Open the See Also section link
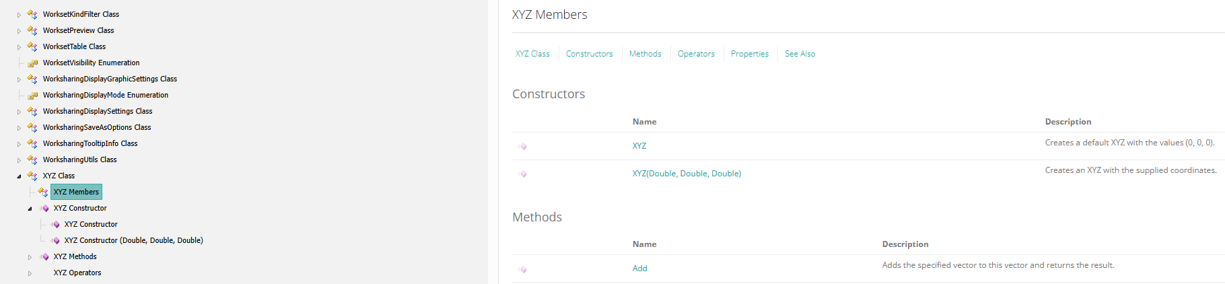 (800, 54)
